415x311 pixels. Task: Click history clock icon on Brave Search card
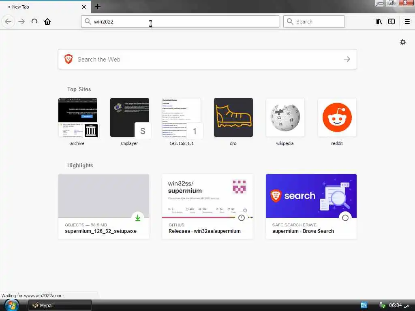pyautogui.click(x=345, y=217)
